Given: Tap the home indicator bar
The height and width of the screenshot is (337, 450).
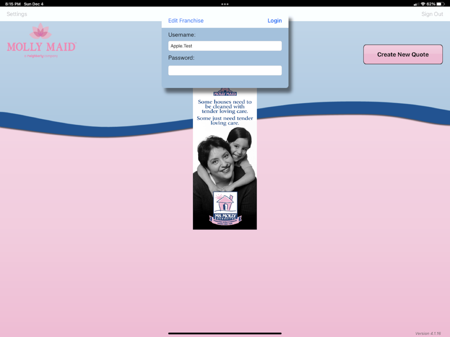Looking at the screenshot, I should 225,333.
